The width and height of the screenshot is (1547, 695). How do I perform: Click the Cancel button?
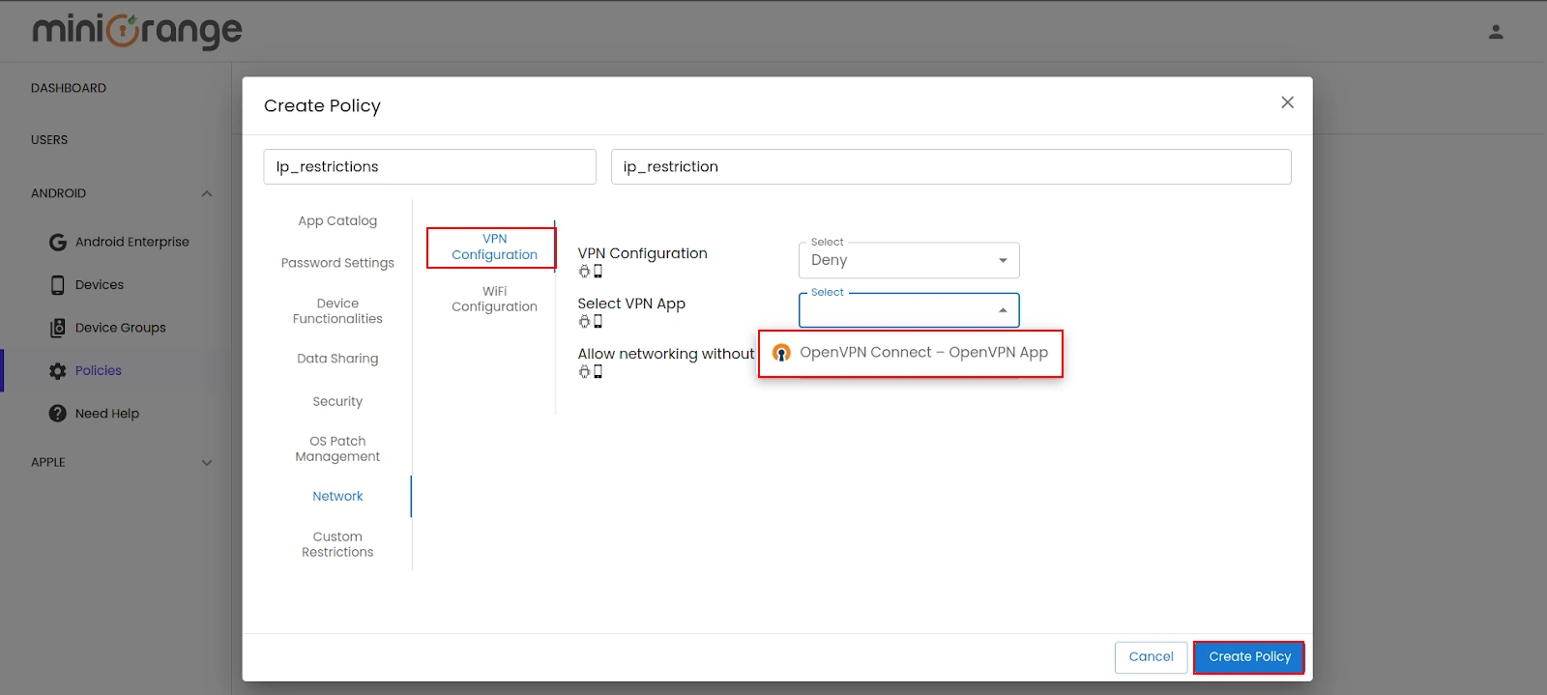click(x=1151, y=657)
